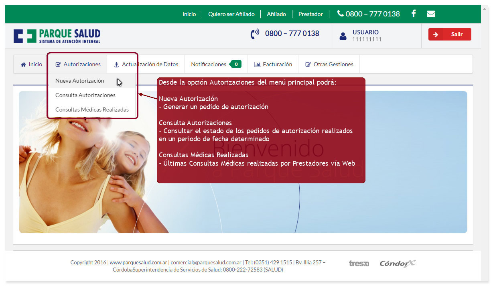Click the phone icon in green top bar
This screenshot has height=286, width=493.
340,14
